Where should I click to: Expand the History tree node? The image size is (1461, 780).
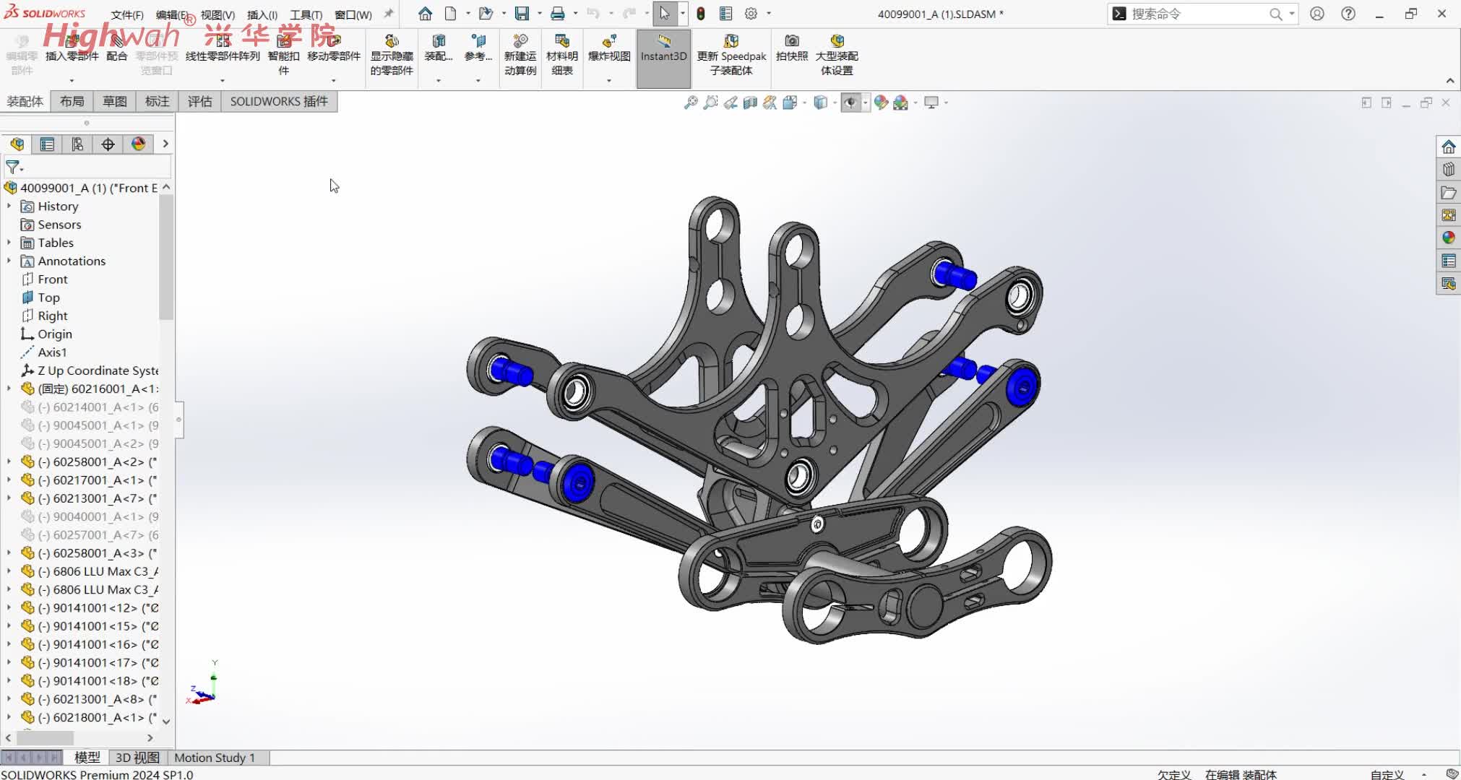[x=9, y=207]
